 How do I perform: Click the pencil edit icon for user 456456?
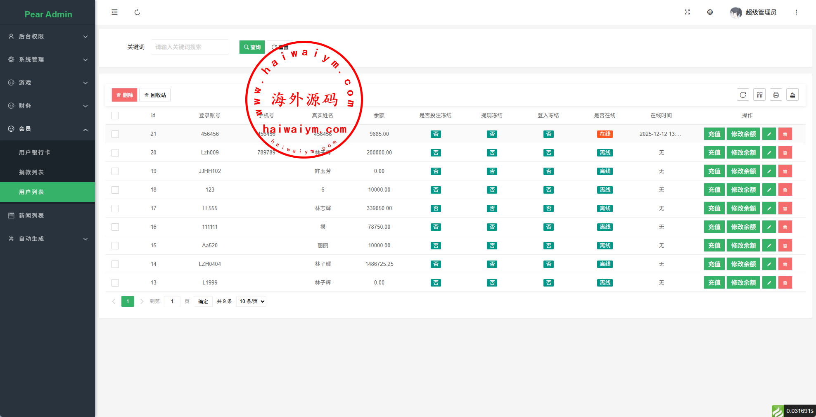(769, 134)
